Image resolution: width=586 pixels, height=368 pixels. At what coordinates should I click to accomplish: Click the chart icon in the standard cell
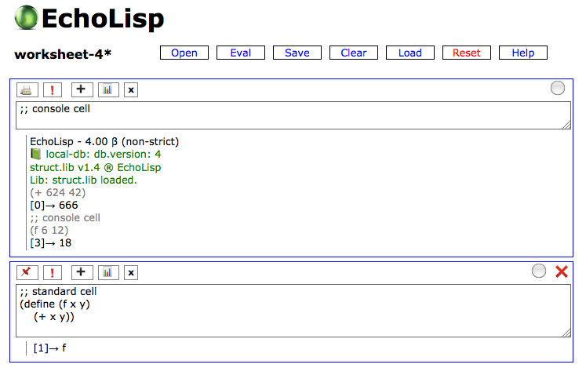pos(108,272)
